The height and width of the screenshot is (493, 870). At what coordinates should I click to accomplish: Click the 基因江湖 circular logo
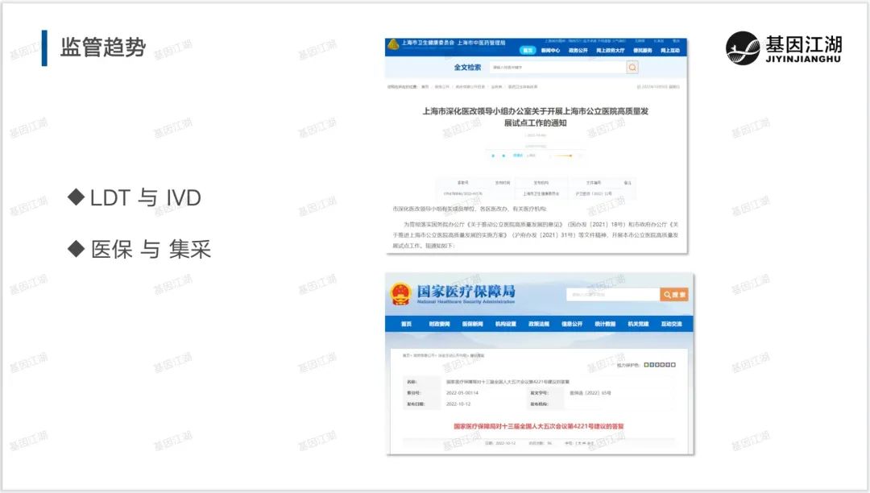[742, 48]
